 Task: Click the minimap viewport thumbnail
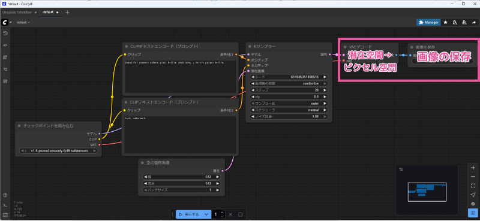[427, 192]
